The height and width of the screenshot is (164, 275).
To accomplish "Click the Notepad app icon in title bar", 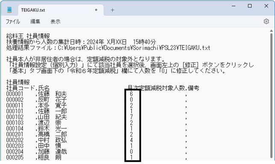I will coord(9,10).
